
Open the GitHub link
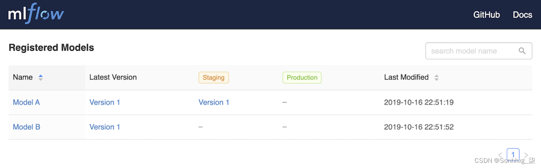click(486, 15)
